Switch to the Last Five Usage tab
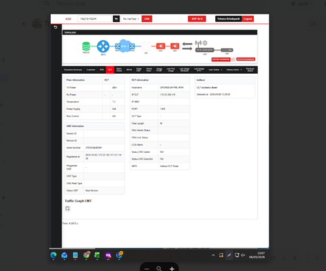The height and width of the screenshot is (271, 326). pos(171,70)
